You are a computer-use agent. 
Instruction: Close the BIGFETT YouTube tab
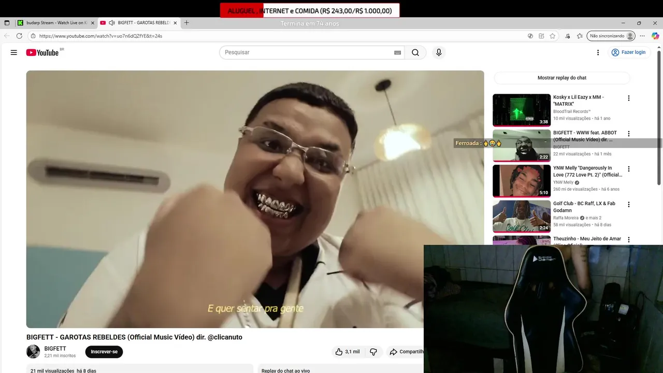pos(175,23)
